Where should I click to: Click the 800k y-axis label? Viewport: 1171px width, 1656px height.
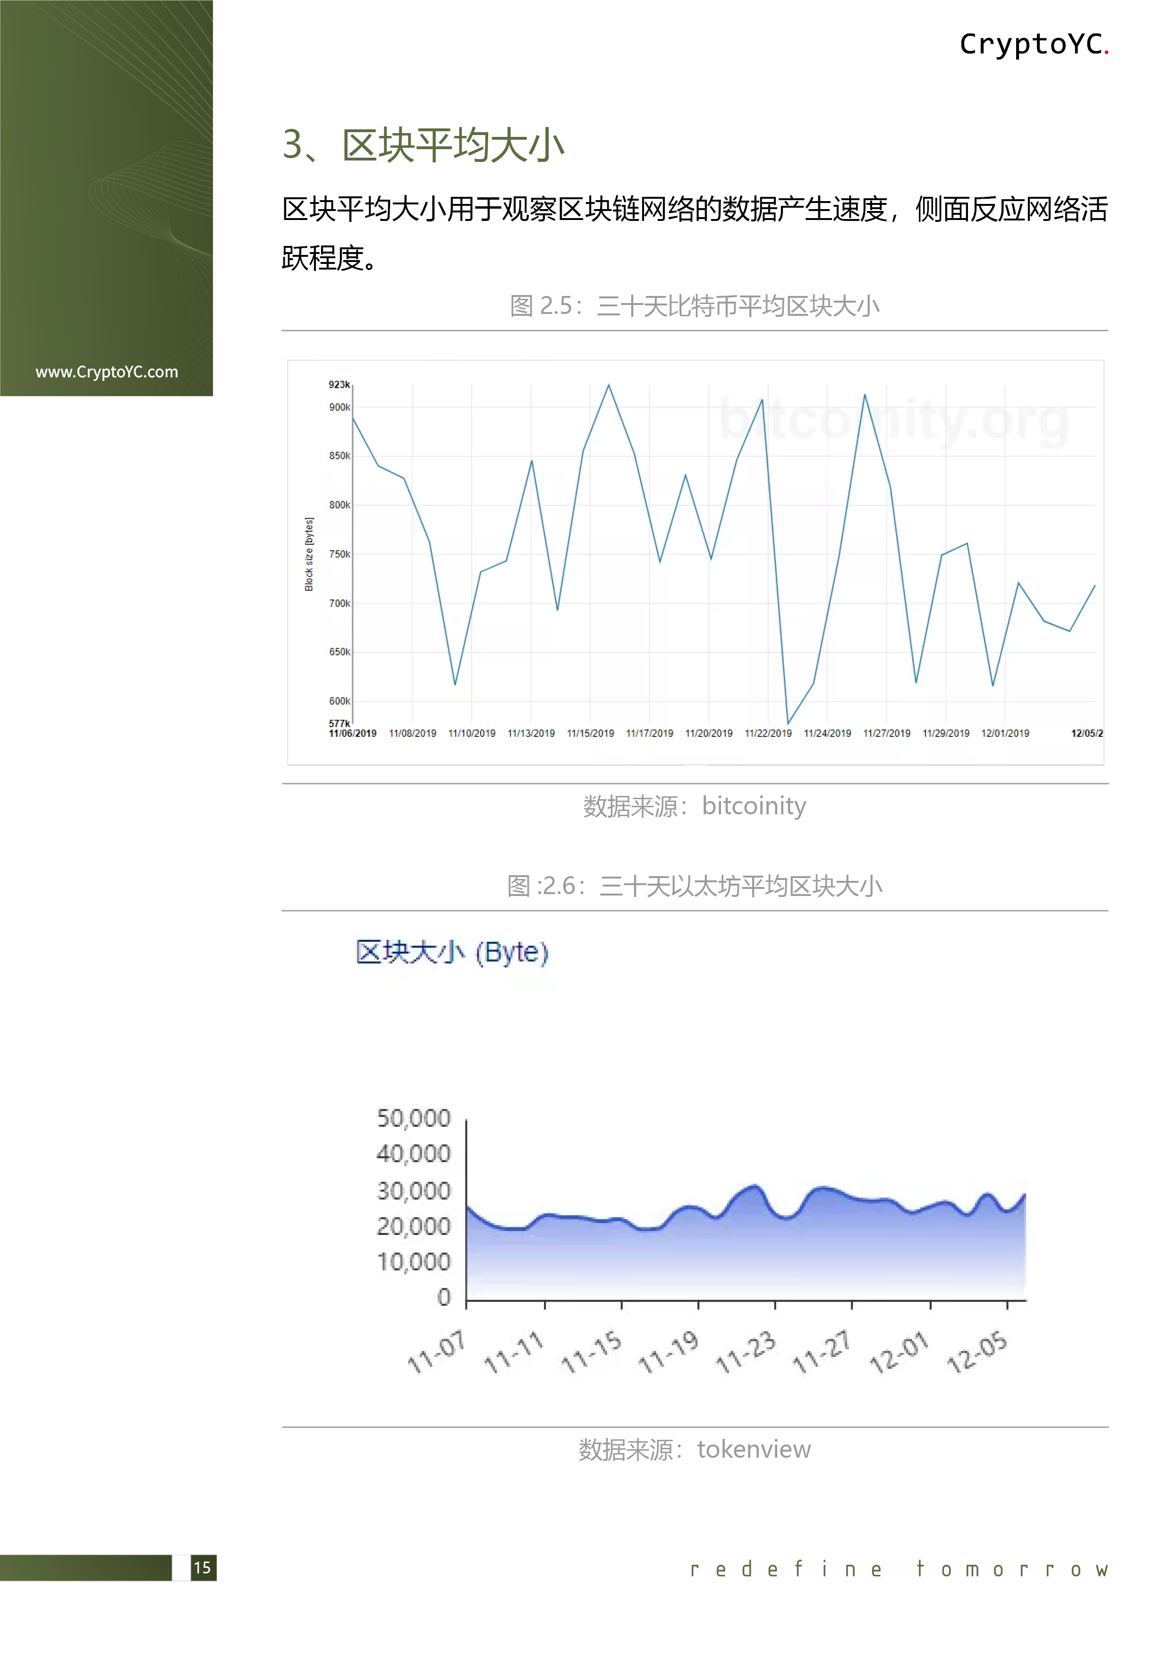click(339, 505)
